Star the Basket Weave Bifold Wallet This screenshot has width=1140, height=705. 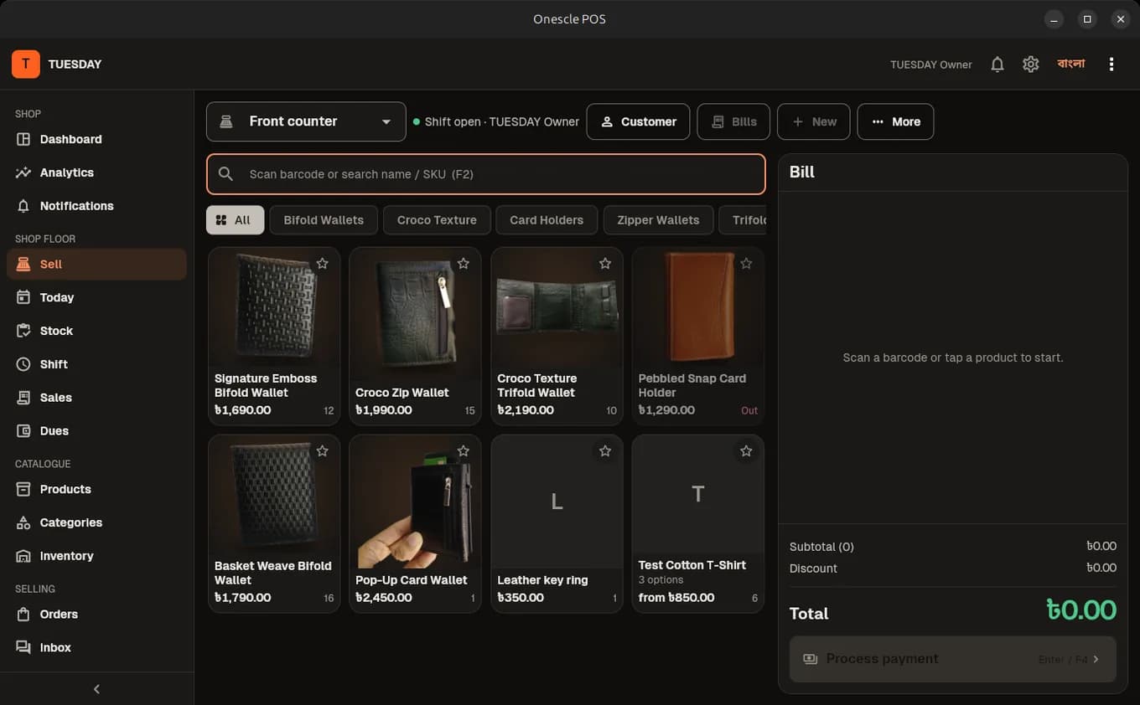point(323,451)
